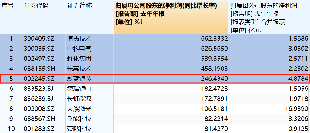Click the name 德瑞锂电
This screenshot has height=133, width=310.
[79, 89]
